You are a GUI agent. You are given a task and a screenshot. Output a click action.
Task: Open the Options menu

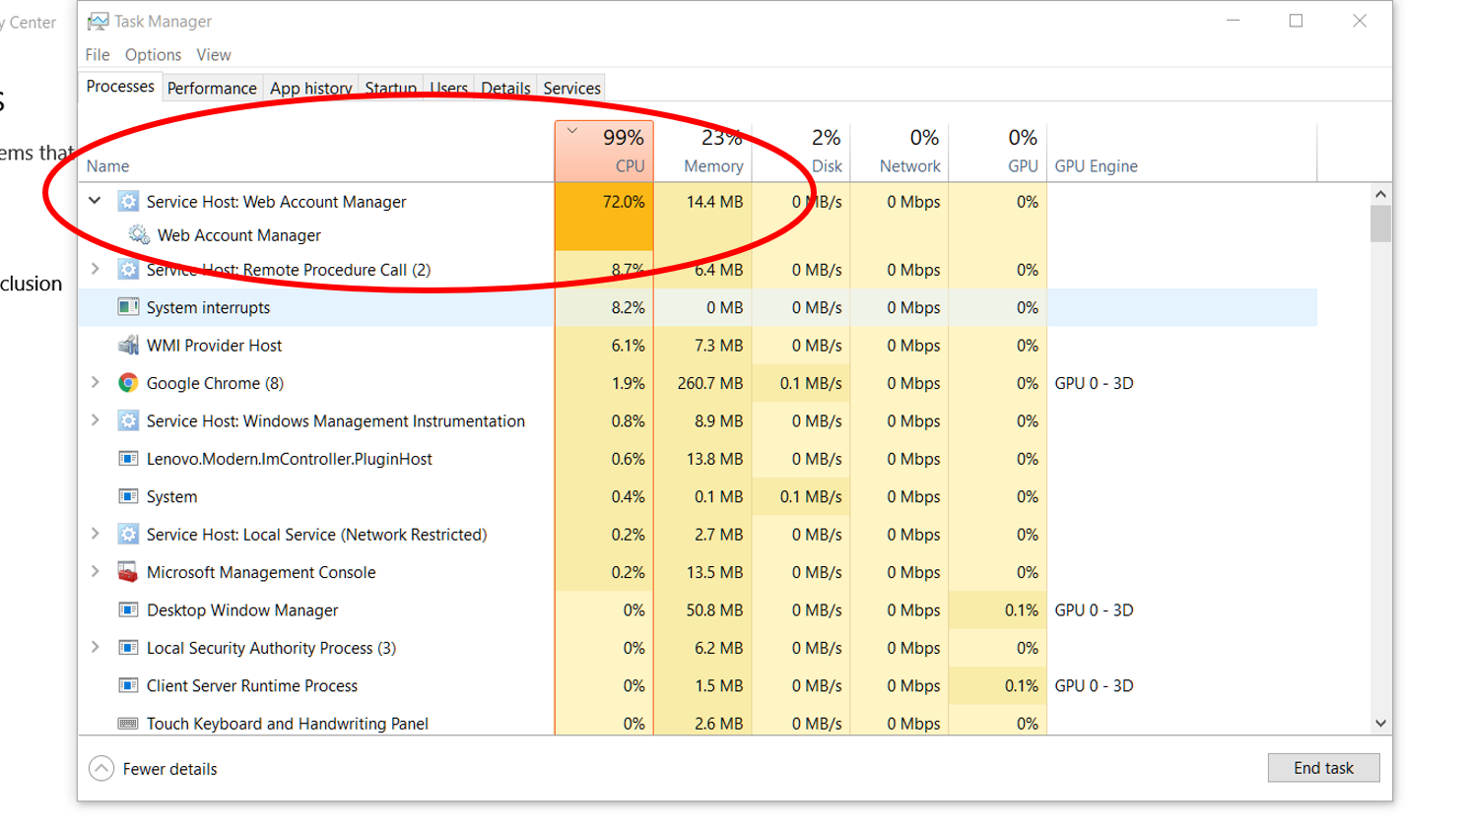tap(153, 55)
